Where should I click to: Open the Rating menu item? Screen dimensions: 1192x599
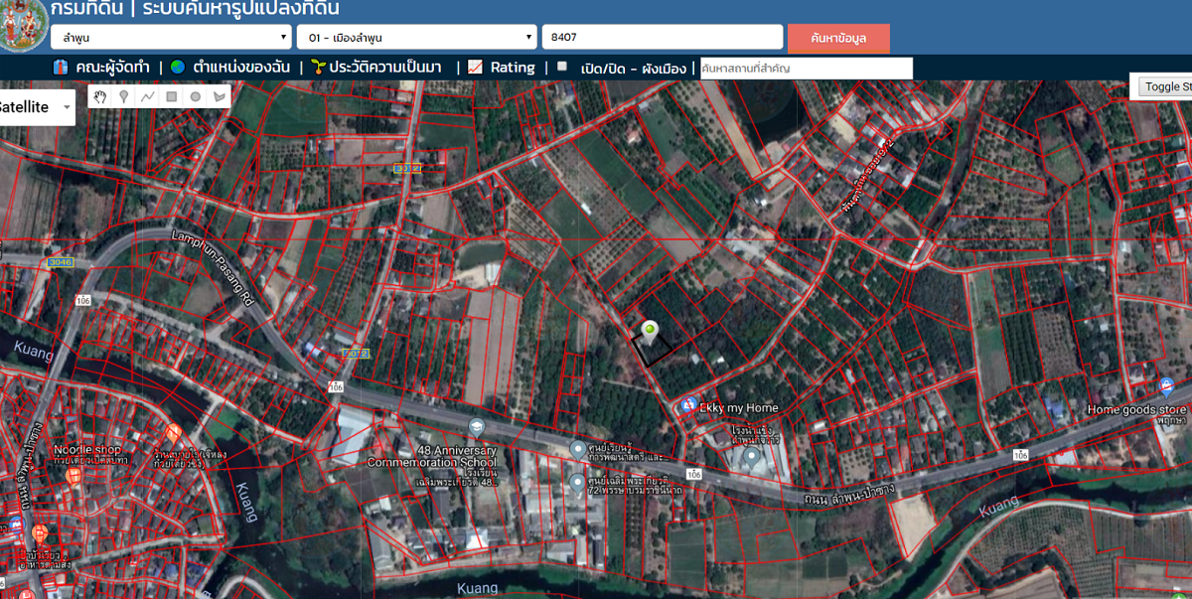513,68
